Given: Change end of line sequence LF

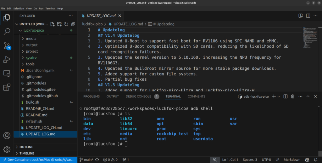Looking at the screenshot, I should [x=277, y=160].
